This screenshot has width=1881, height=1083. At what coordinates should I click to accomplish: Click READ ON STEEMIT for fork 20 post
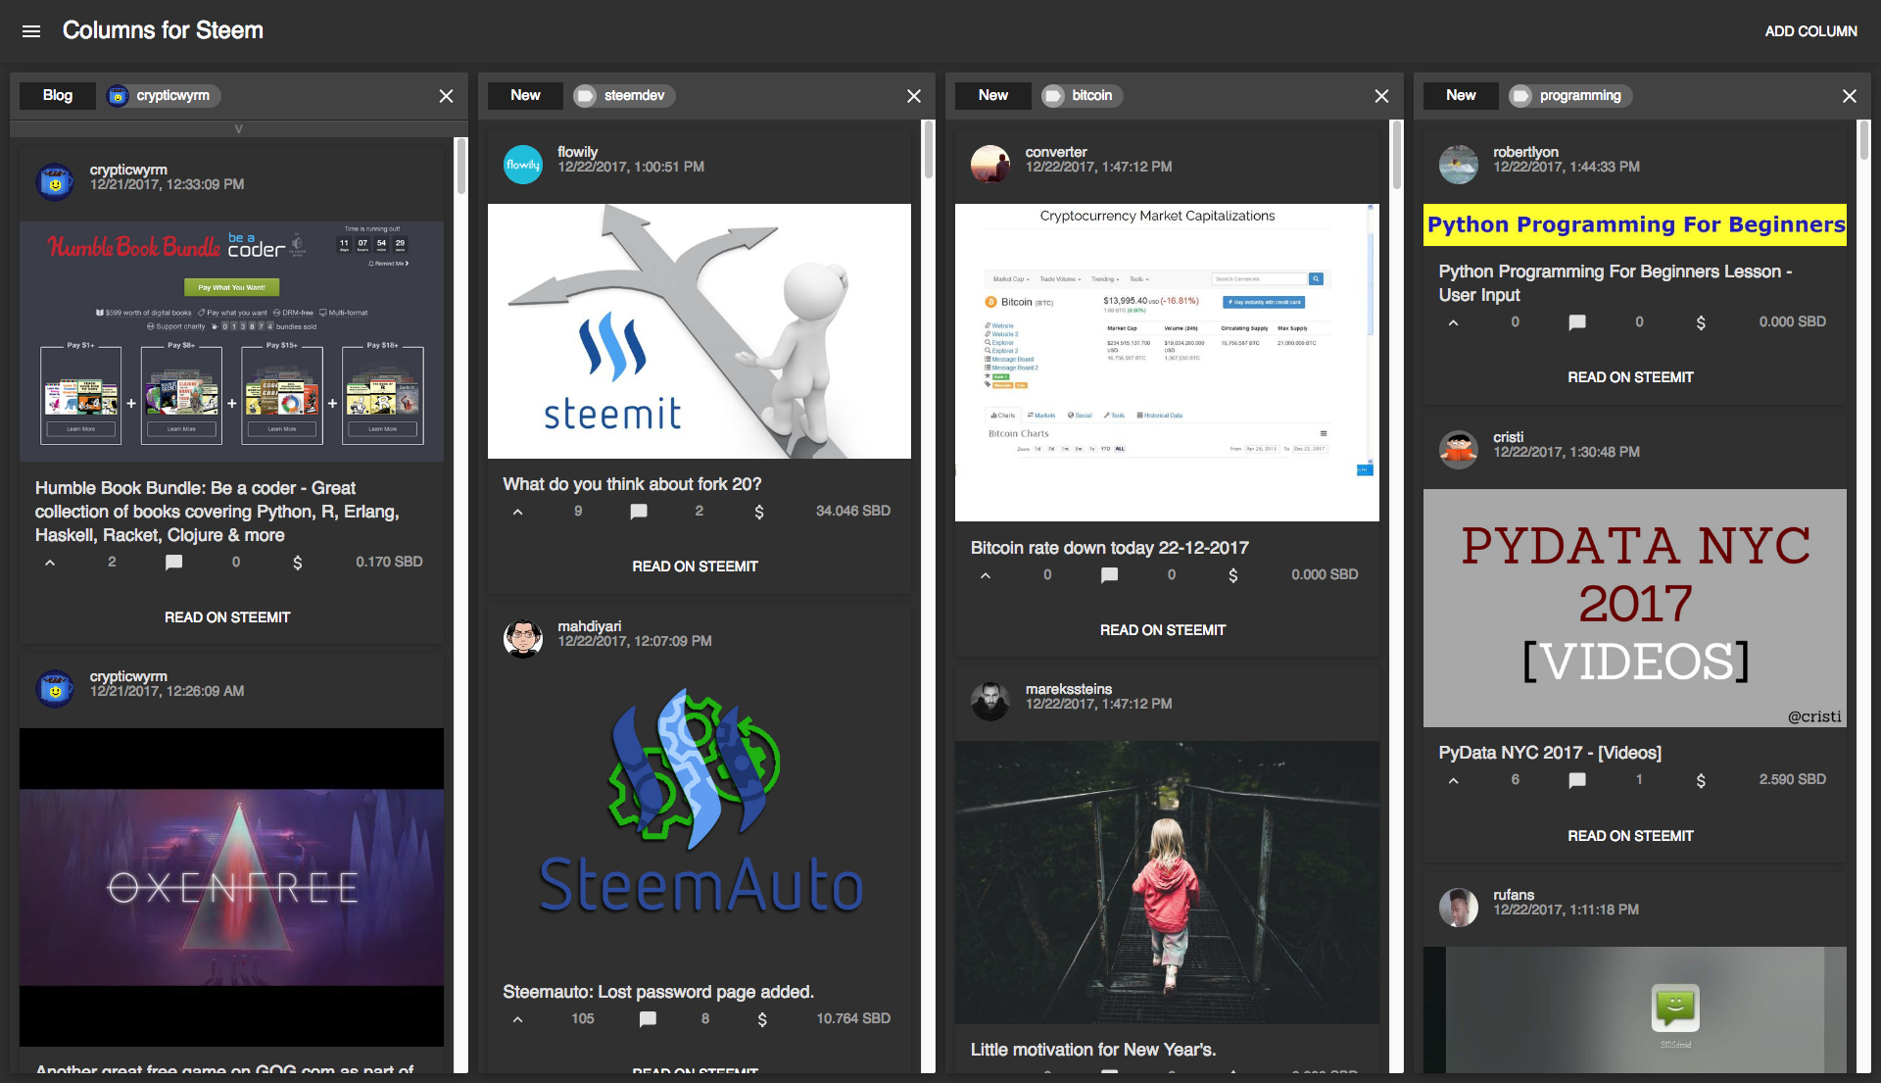point(694,565)
